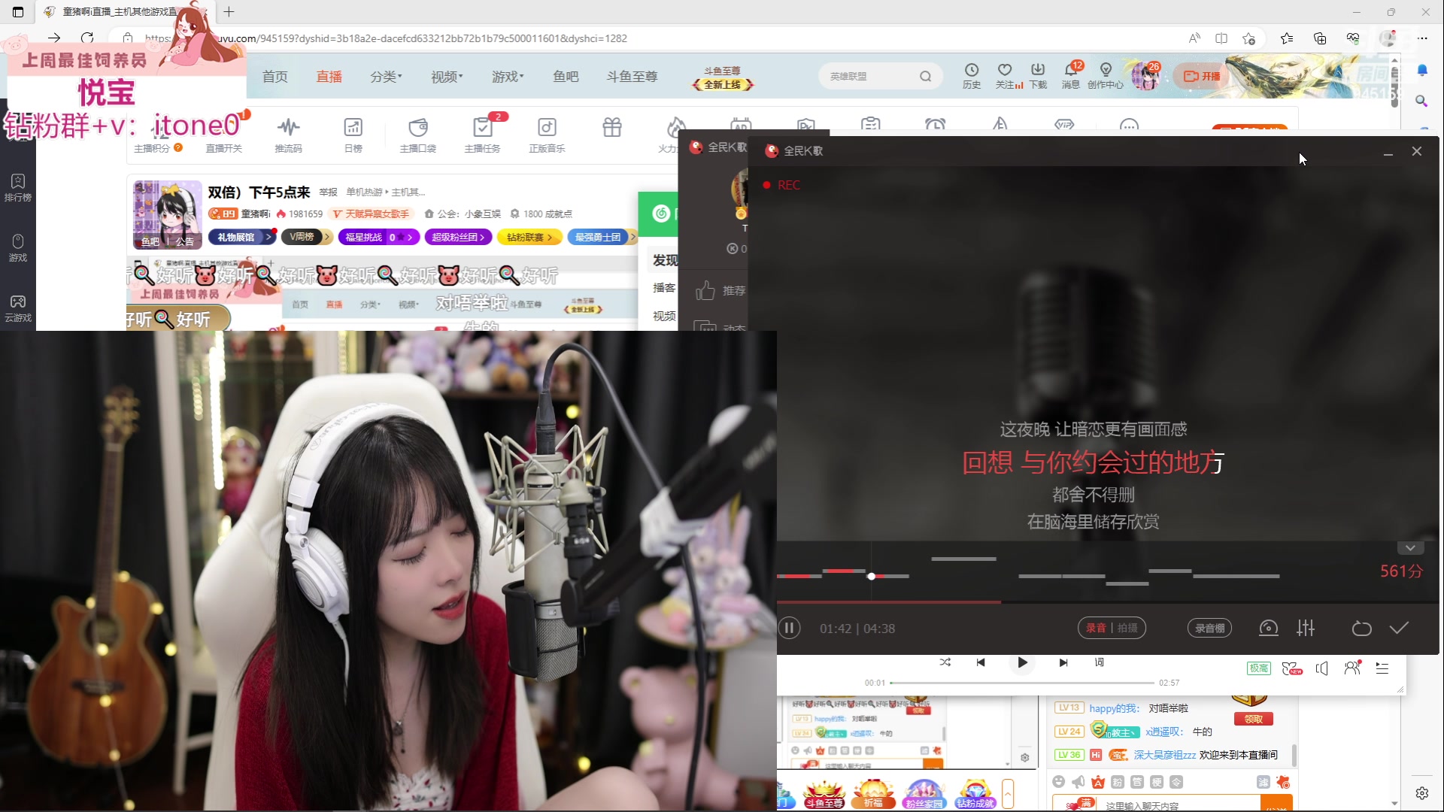Open the lyrics panel via the 词 icon
Image resolution: width=1444 pixels, height=812 pixels.
click(x=1100, y=662)
